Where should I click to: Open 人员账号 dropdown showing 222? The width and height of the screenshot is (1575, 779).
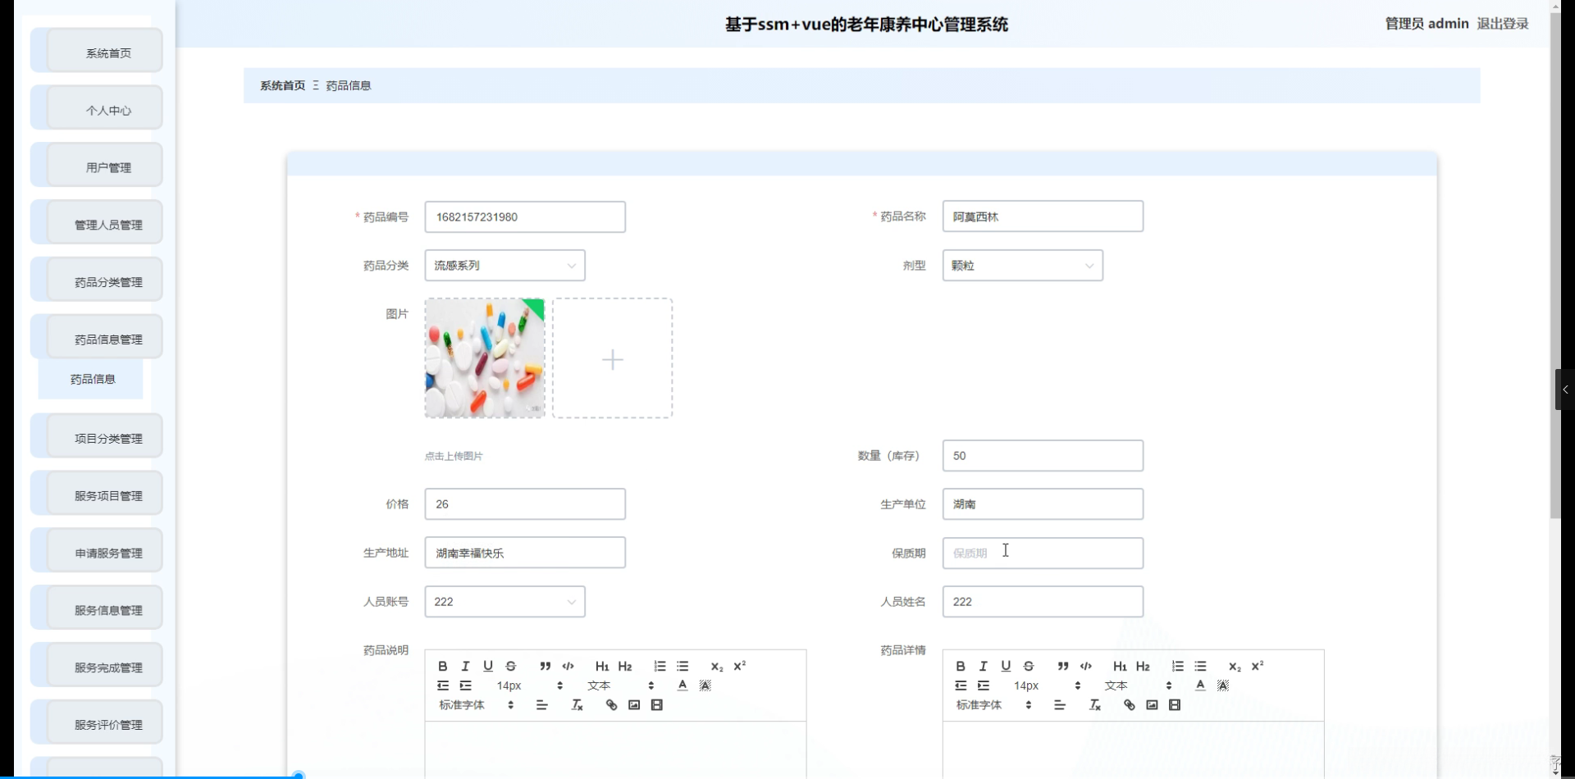[x=504, y=602]
